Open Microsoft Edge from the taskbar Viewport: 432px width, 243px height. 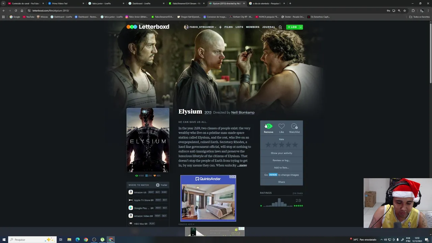click(x=78, y=240)
